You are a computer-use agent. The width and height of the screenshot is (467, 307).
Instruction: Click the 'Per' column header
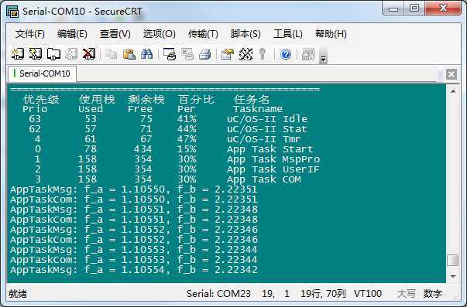pos(187,109)
